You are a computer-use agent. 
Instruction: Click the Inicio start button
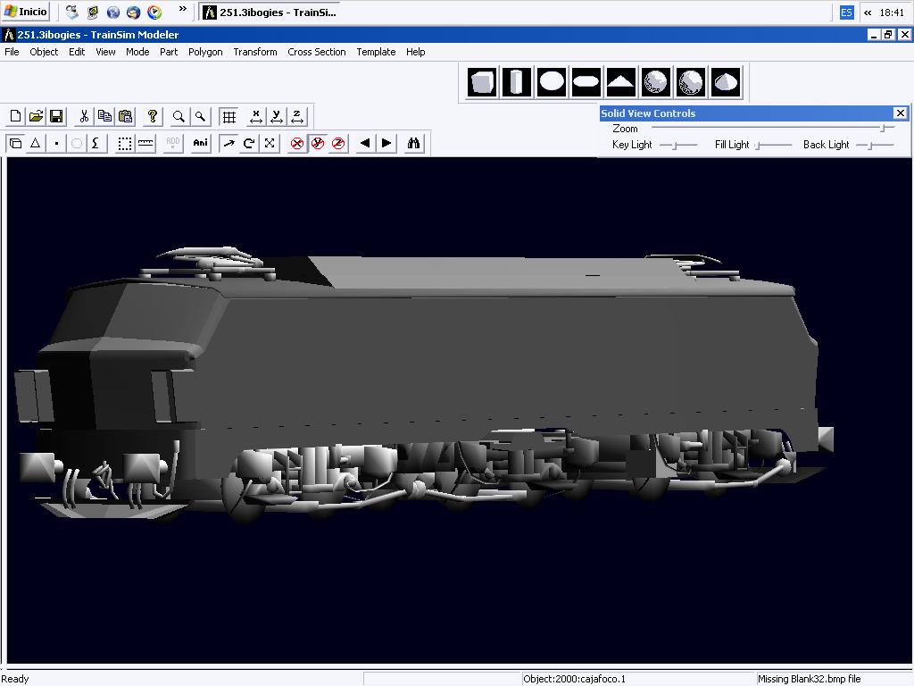26,13
